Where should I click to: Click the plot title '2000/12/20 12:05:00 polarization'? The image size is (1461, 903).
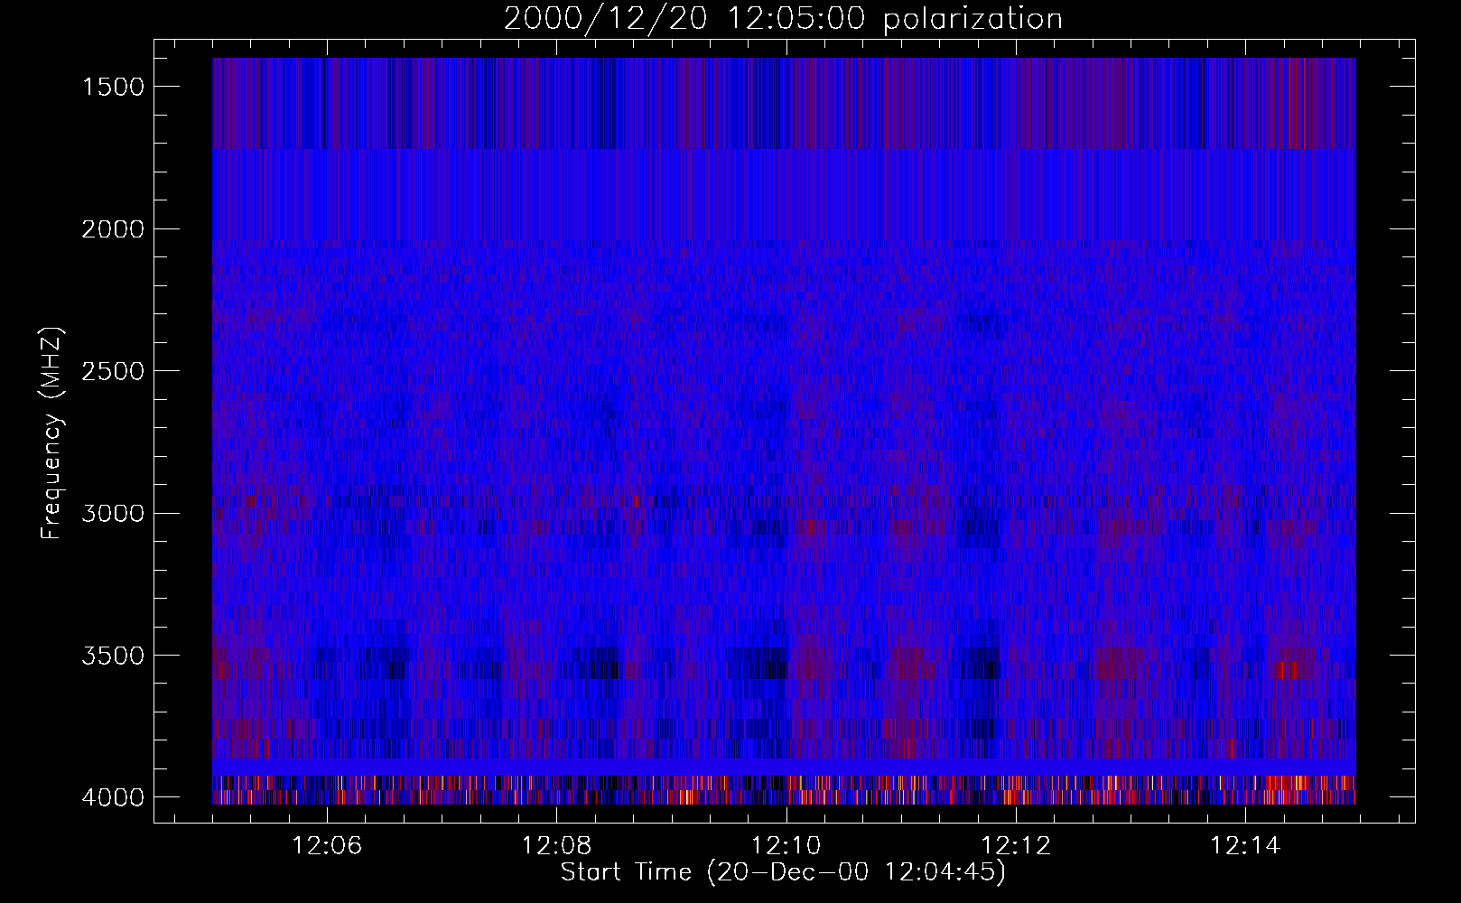click(783, 19)
